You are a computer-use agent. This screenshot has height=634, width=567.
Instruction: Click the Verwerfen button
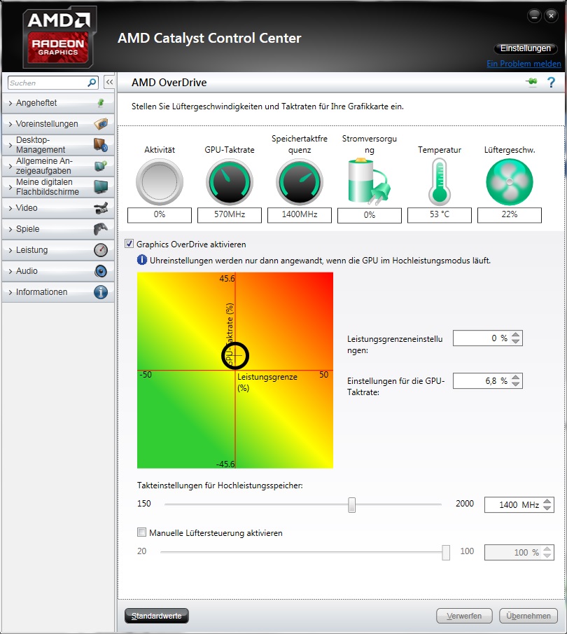coord(464,616)
